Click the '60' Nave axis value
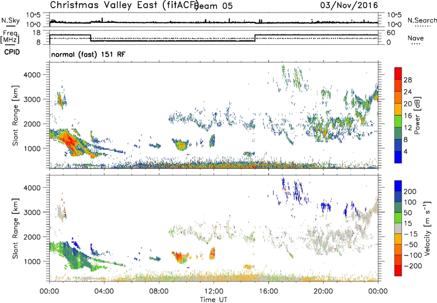Viewport: 437px width, 303px height. click(x=391, y=33)
